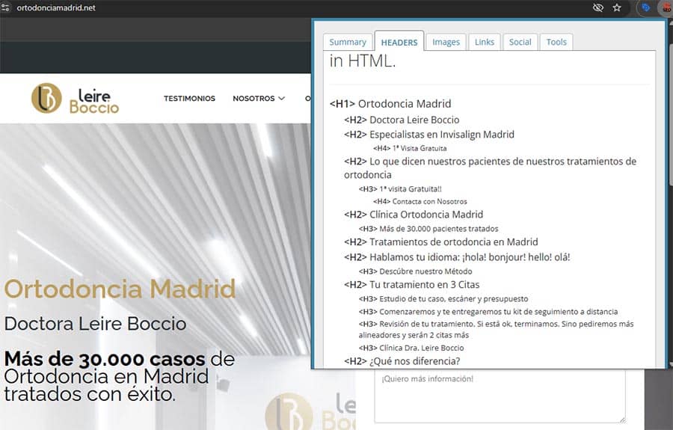This screenshot has width=673, height=430.
Task: Click H2 Lo que dicen nuestros pacientes
Action: pyautogui.click(x=490, y=168)
